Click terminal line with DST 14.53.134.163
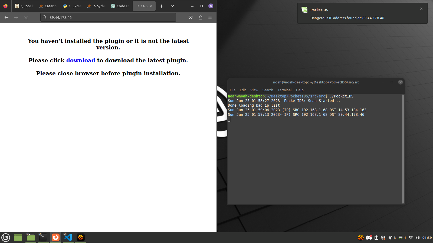 coord(297,110)
